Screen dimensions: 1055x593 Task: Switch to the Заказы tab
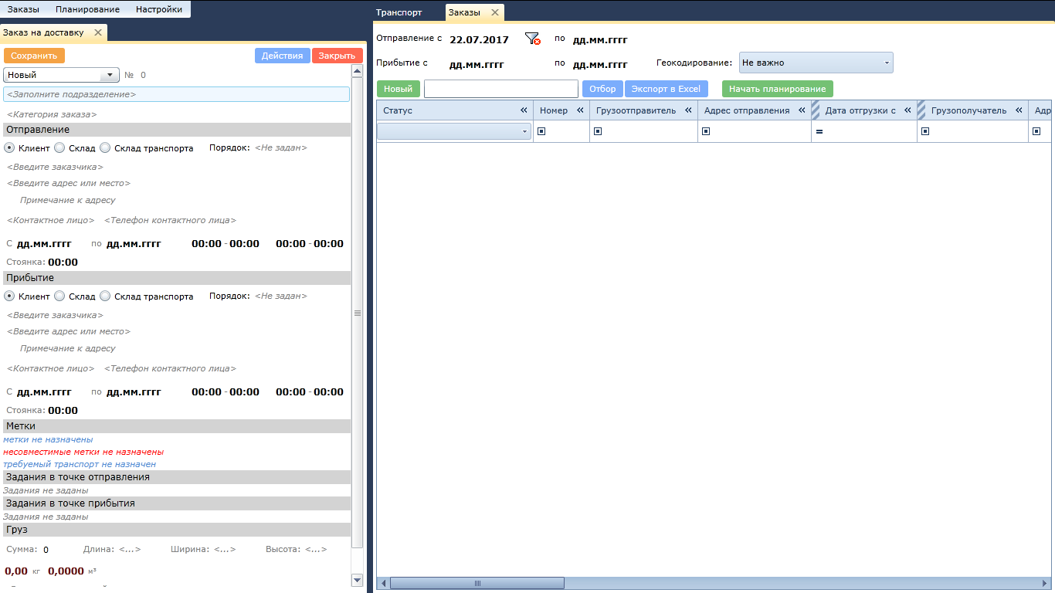464,12
